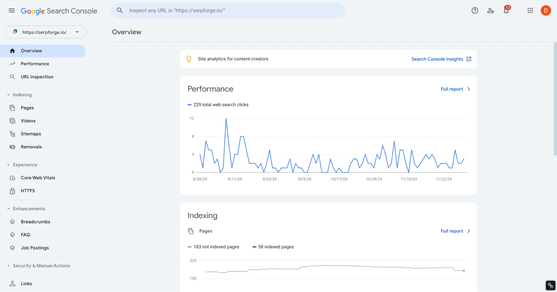Viewport: 557px width, 292px height.
Task: Click the endpoint dot on indexing chart
Action: [x=464, y=271]
